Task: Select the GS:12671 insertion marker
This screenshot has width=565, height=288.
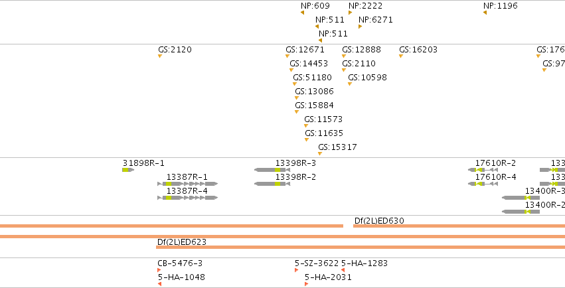Action: click(x=287, y=56)
